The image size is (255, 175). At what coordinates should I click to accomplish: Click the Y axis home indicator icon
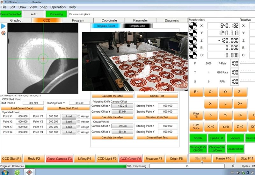193,33
